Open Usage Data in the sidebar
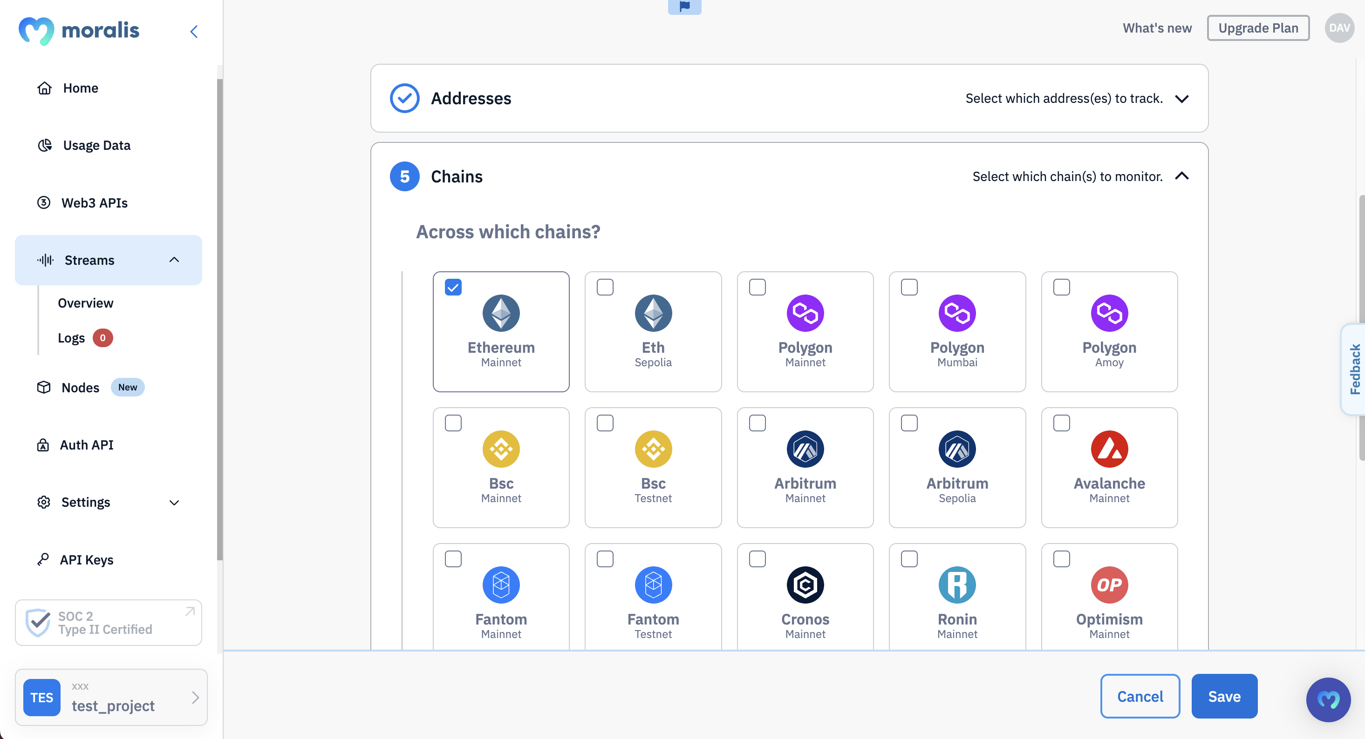The height and width of the screenshot is (739, 1365). pyautogui.click(x=109, y=145)
